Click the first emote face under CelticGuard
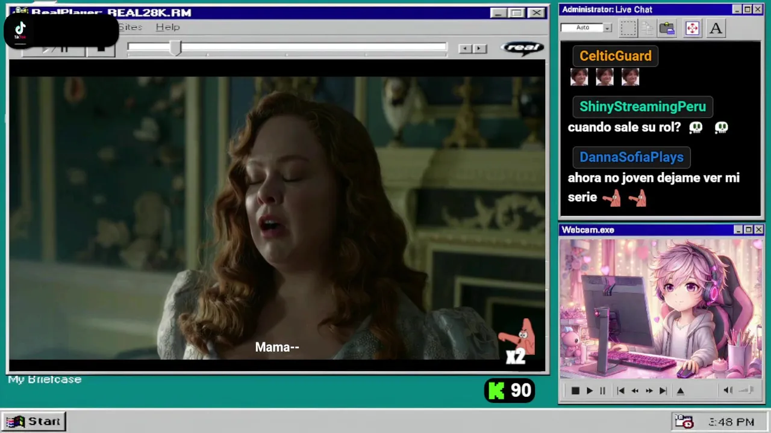This screenshot has width=771, height=433. coord(579,77)
